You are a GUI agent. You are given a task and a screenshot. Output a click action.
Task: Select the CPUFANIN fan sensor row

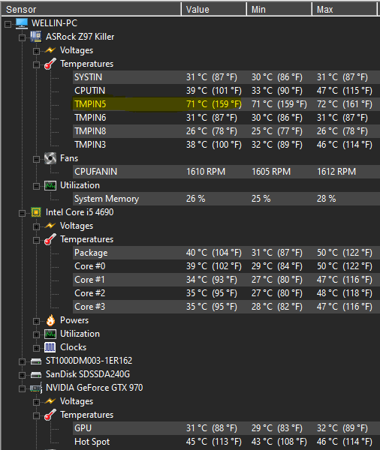[x=226, y=172]
